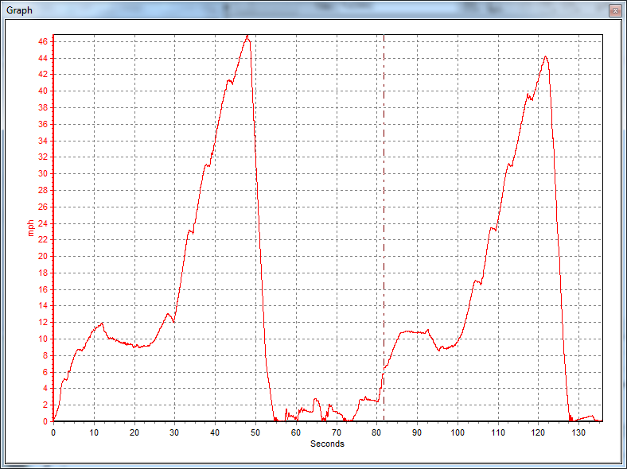The width and height of the screenshot is (627, 469).
Task: Click the 50 tick on the Seconds axis
Action: tap(255, 432)
